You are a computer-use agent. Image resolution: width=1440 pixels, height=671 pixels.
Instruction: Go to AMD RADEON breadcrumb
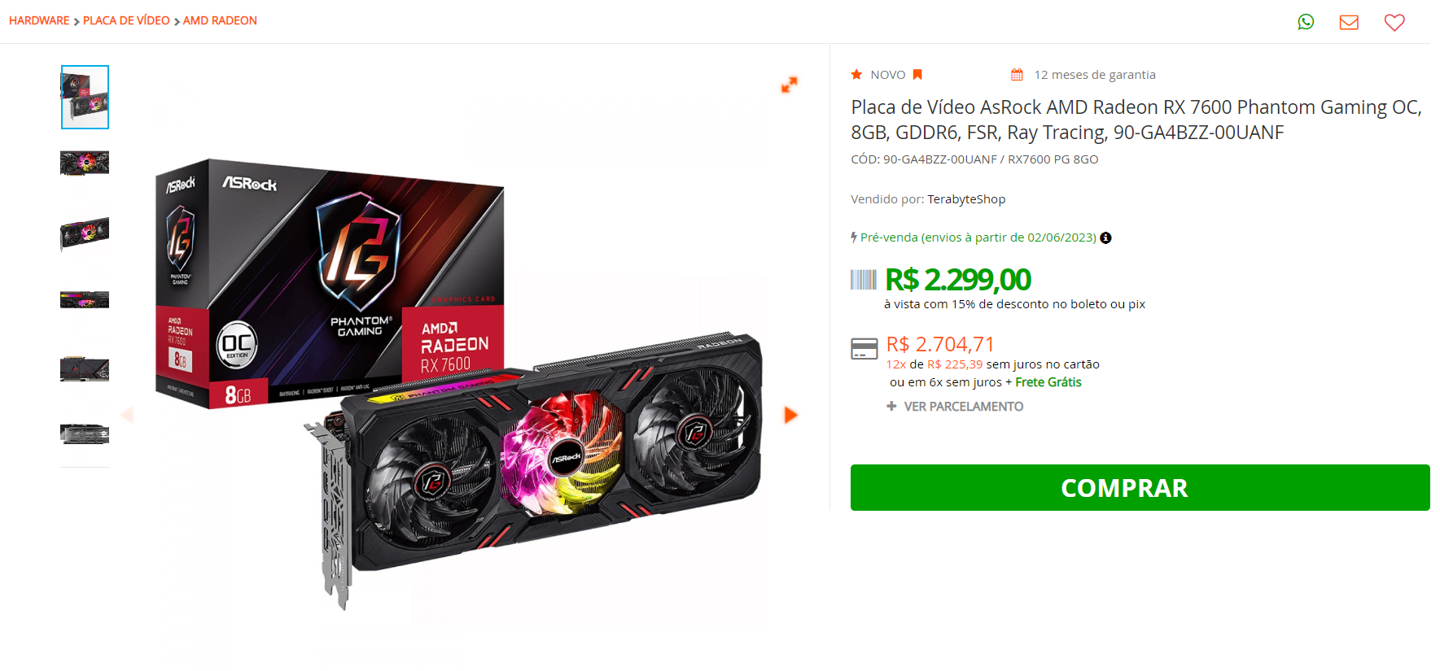tap(220, 20)
